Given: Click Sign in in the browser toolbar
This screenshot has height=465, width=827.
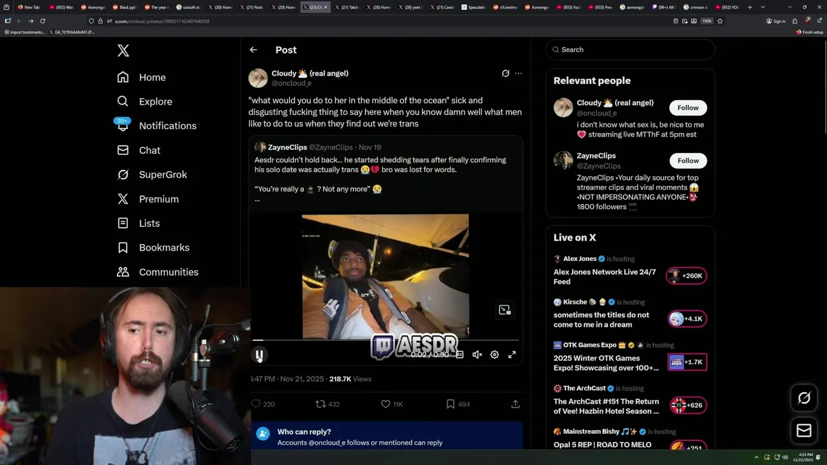Looking at the screenshot, I should pos(776,21).
